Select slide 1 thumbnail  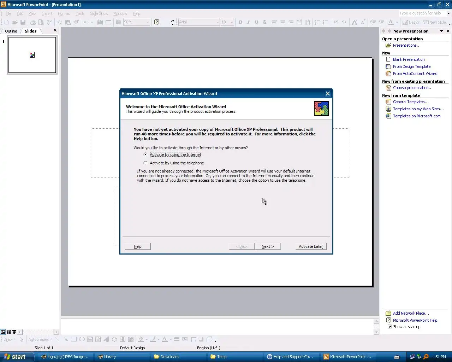(x=32, y=55)
